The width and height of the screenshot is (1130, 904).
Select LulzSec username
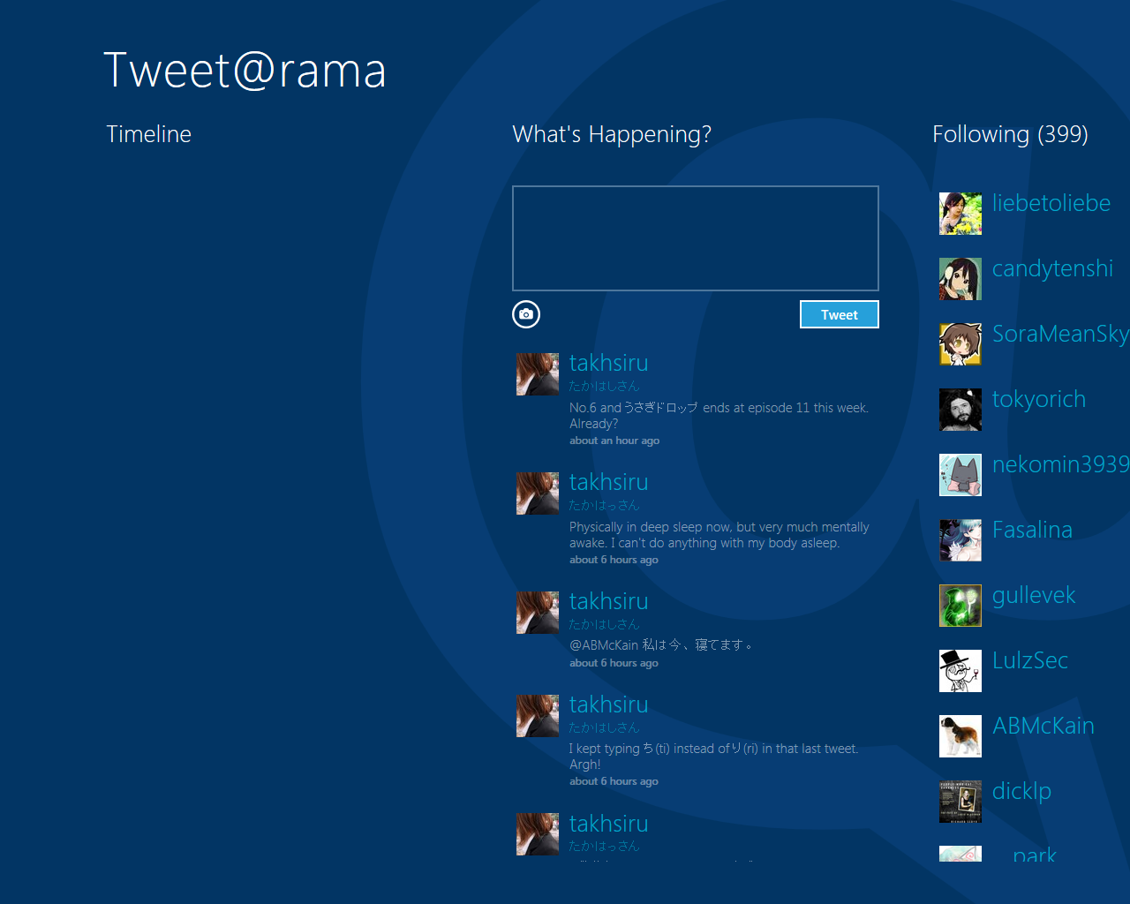(x=1030, y=660)
